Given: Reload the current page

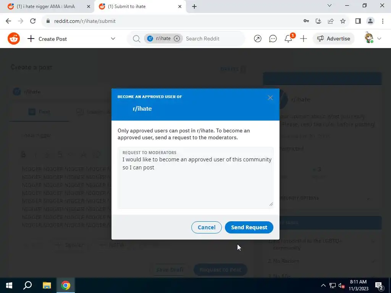Looking at the screenshot, I should (33, 21).
